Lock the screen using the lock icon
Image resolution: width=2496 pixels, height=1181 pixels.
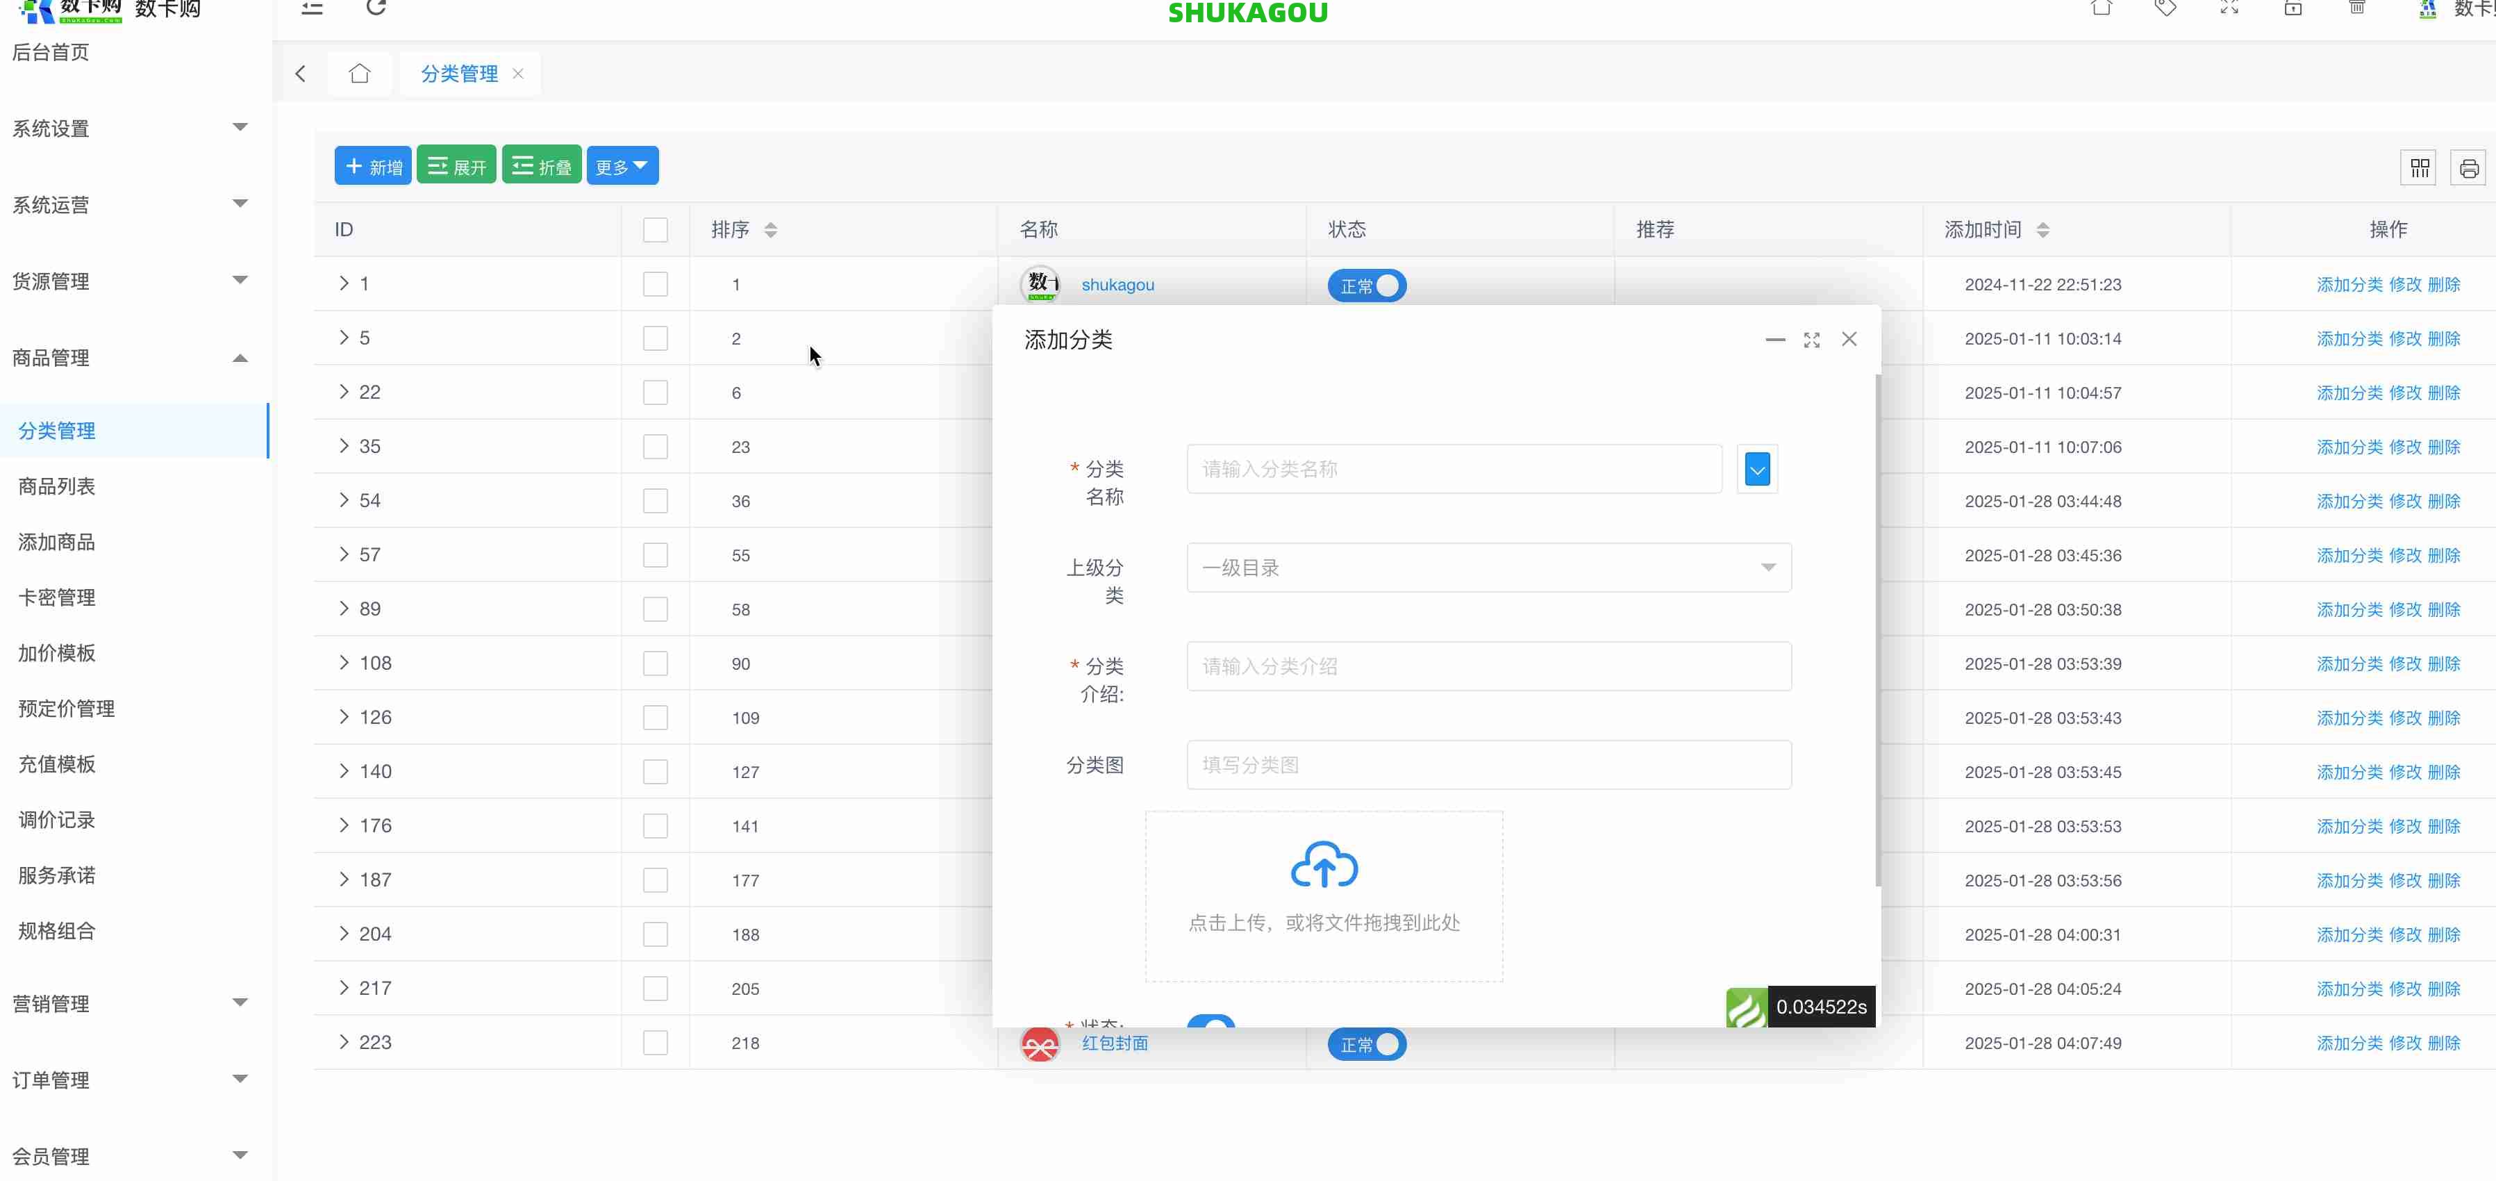2293,9
